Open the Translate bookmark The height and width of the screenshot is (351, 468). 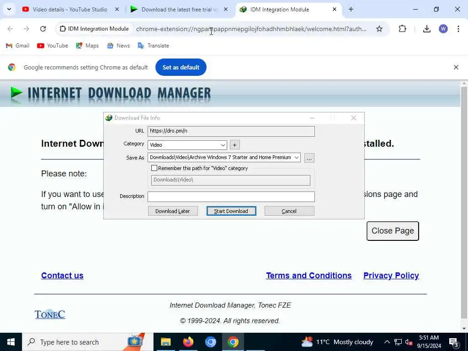point(154,46)
